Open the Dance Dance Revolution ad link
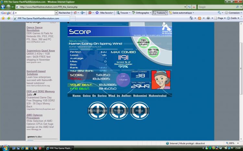Image resolution: width=243 pixels, height=151 pixels. [x=34, y=29]
